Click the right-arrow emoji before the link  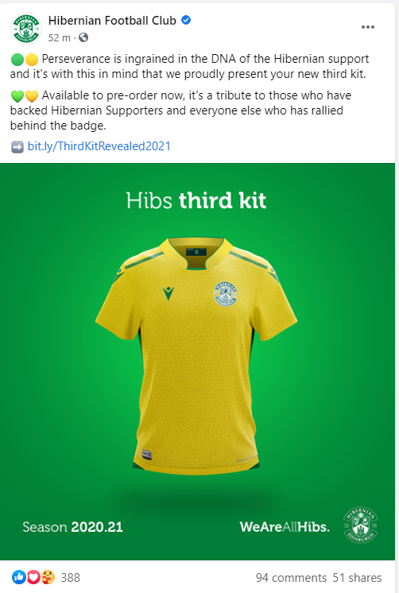click(x=17, y=147)
